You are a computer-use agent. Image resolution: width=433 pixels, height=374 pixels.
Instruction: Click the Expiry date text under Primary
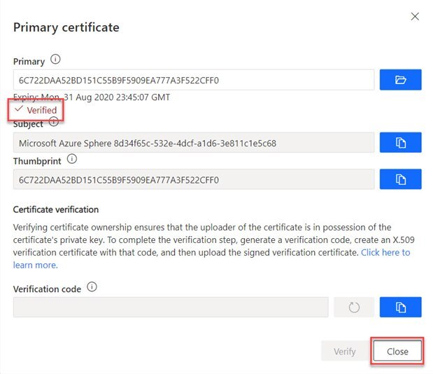click(92, 97)
